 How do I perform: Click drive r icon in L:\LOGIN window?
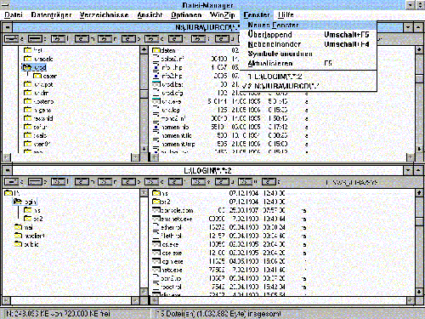pyautogui.click(x=105, y=181)
